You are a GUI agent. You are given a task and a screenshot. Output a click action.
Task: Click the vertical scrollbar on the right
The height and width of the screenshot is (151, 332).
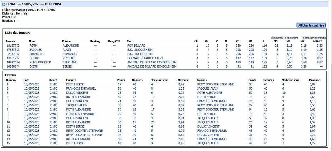point(330,75)
